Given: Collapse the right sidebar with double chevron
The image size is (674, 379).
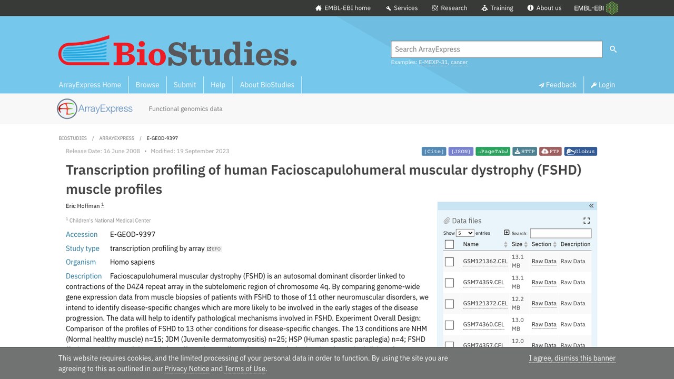Looking at the screenshot, I should coord(591,206).
